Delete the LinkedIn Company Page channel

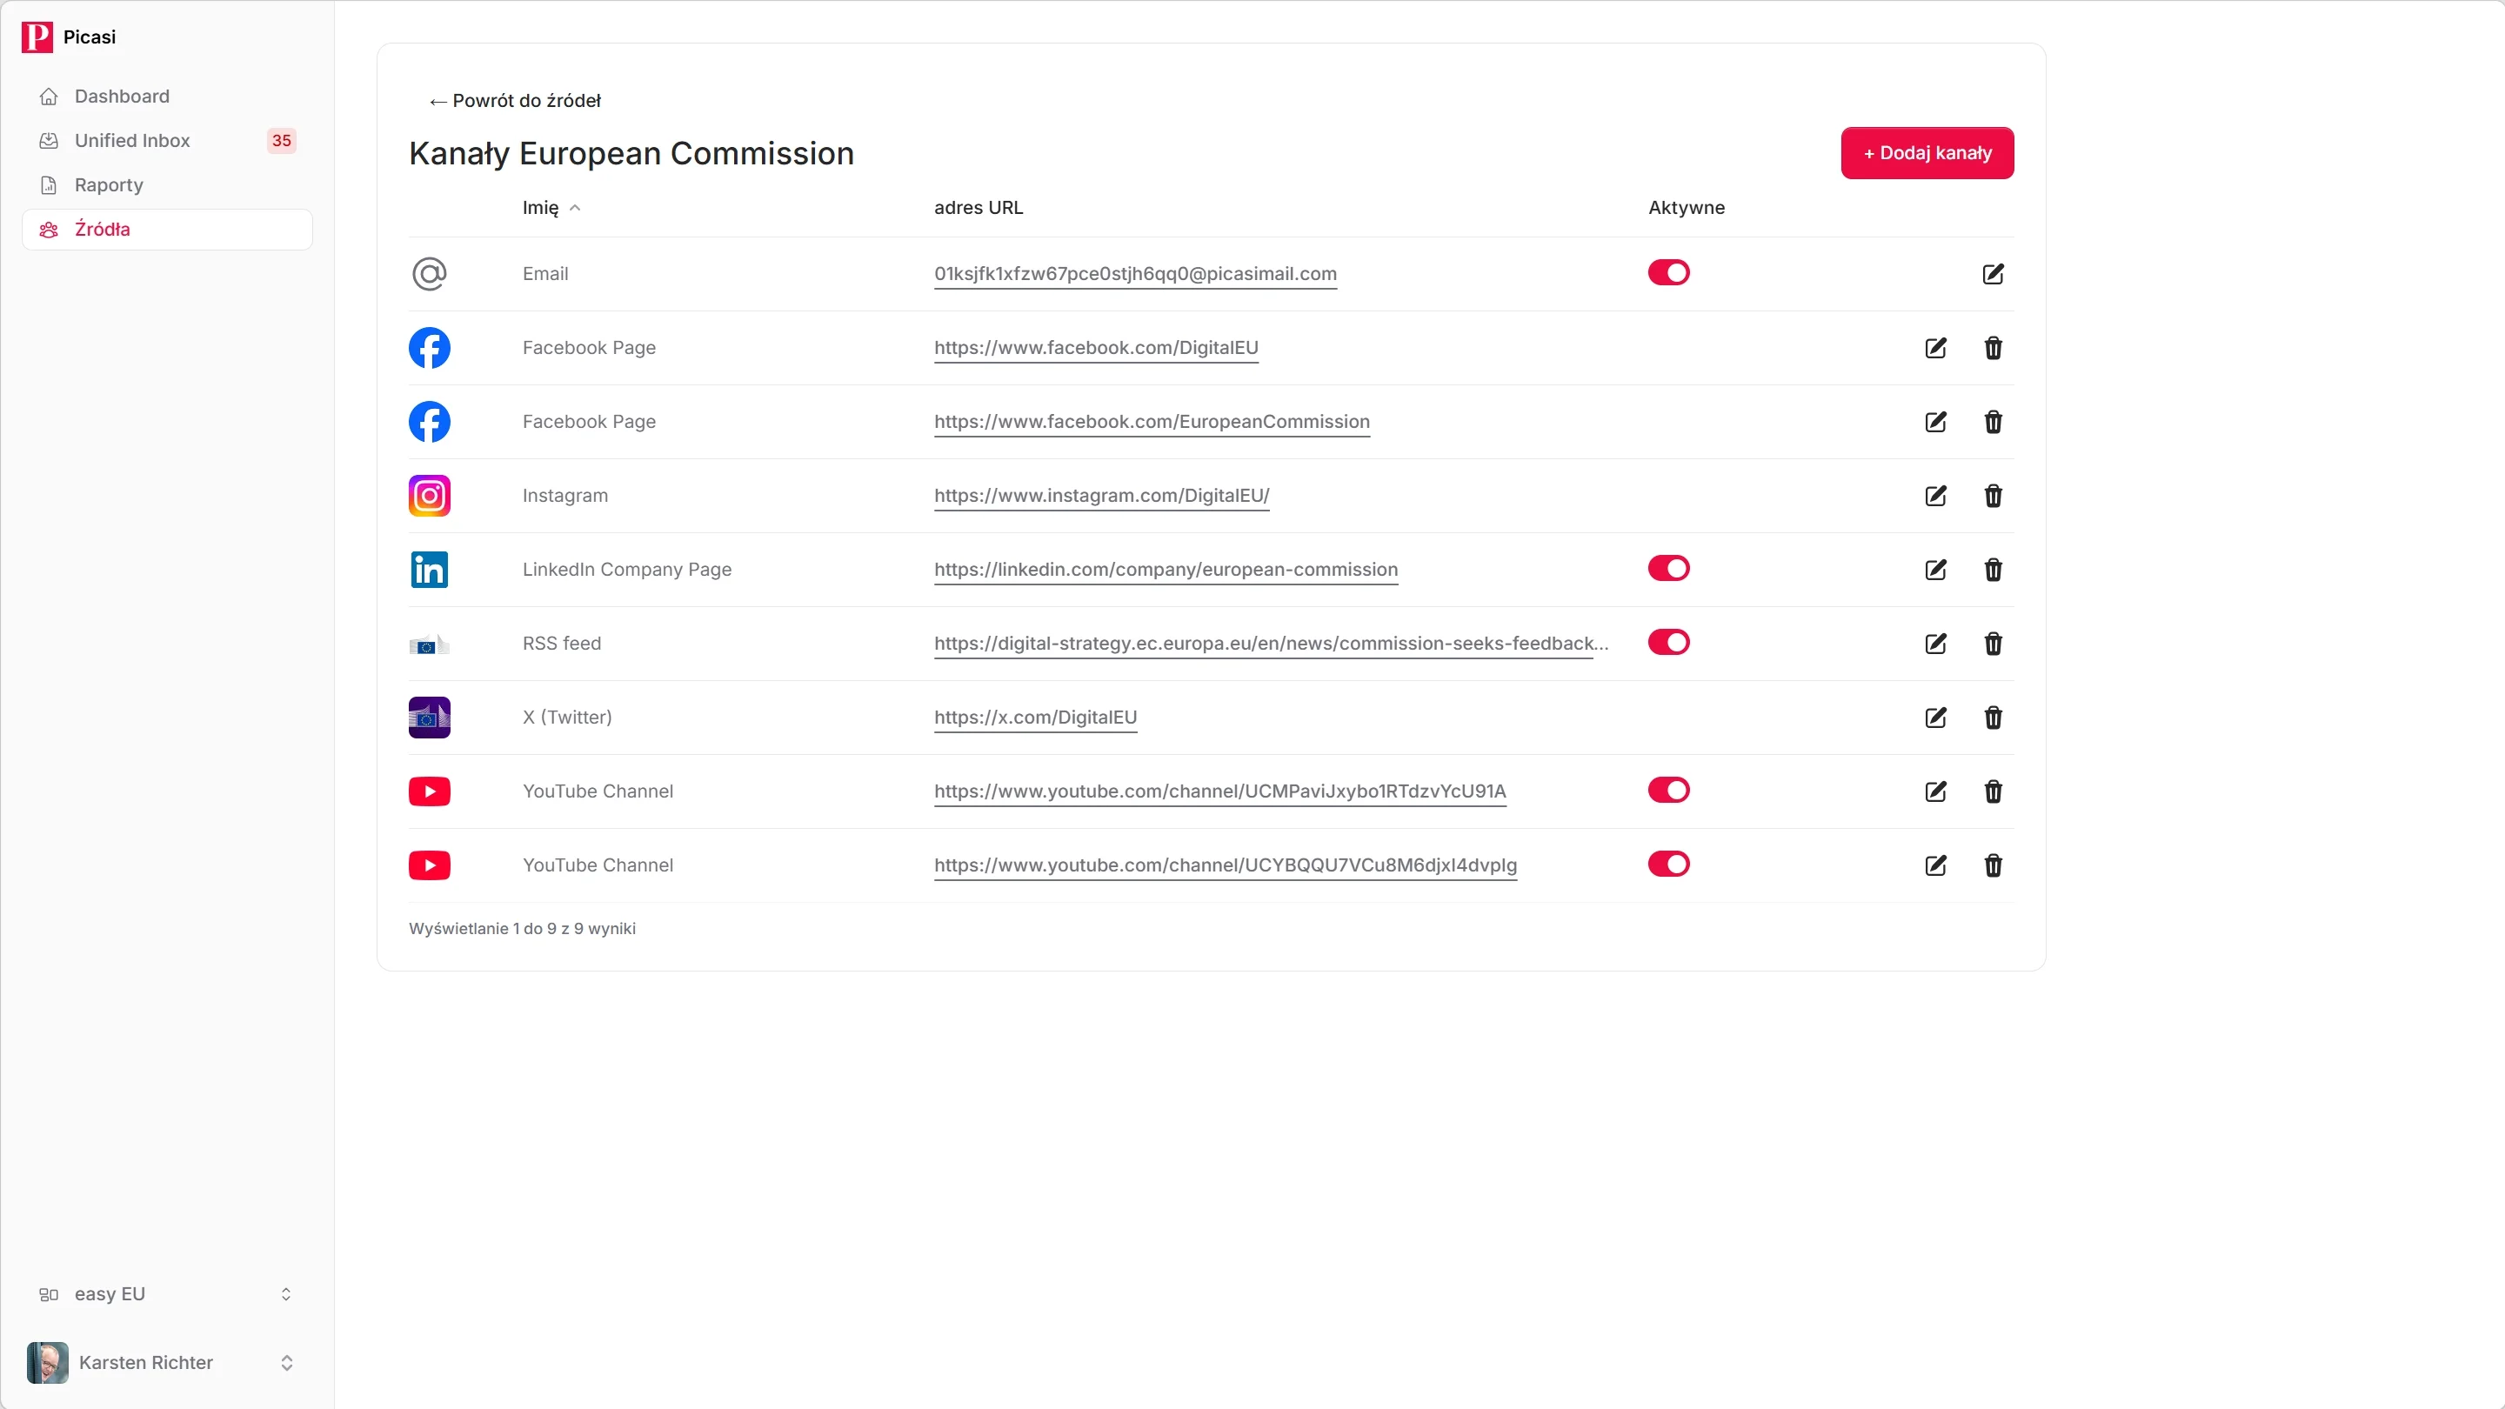[x=1993, y=570]
